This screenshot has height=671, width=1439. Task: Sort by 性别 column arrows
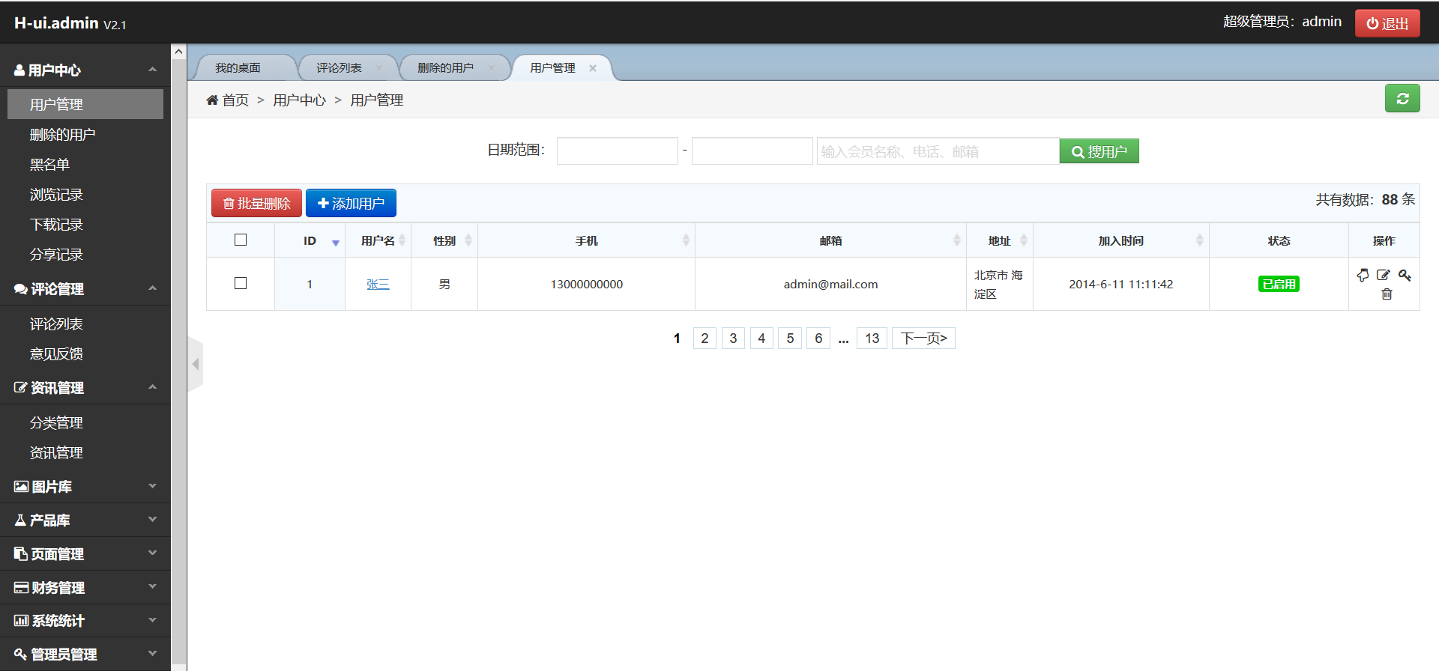click(x=468, y=240)
